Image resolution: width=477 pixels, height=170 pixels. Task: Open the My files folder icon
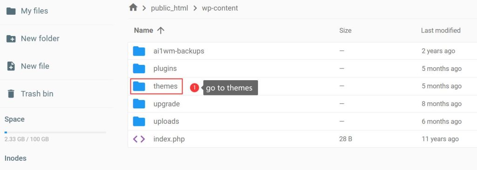pyautogui.click(x=11, y=11)
